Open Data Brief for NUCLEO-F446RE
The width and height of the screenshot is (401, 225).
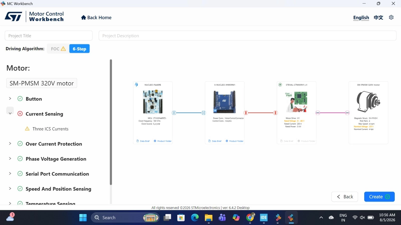pos(143,141)
